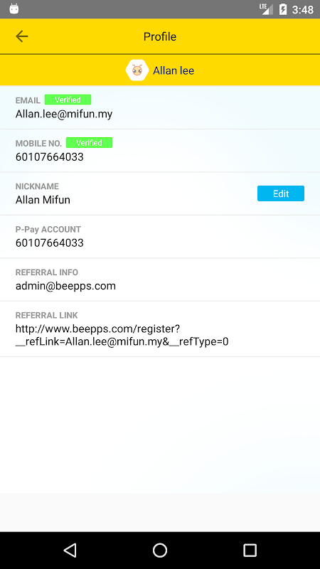Tap the nickname Allan Mifun
This screenshot has height=569, width=320.
pos(43,200)
